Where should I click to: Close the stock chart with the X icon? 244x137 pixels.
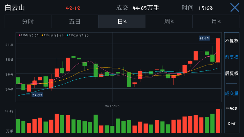(234, 8)
